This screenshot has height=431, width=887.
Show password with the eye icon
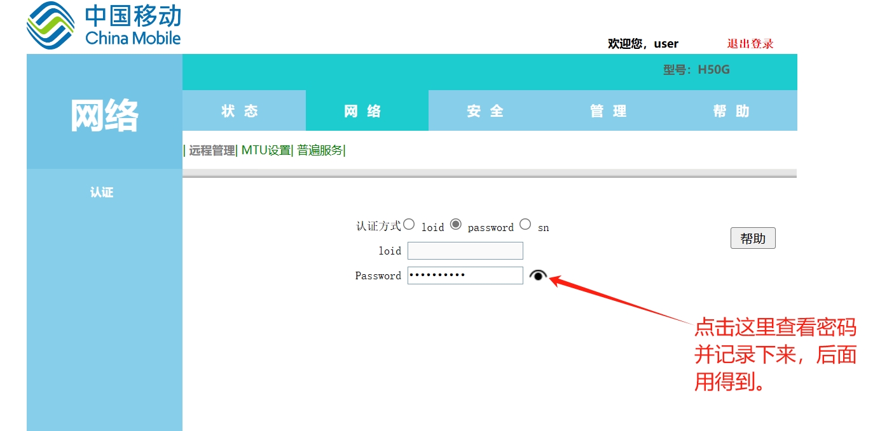(538, 275)
